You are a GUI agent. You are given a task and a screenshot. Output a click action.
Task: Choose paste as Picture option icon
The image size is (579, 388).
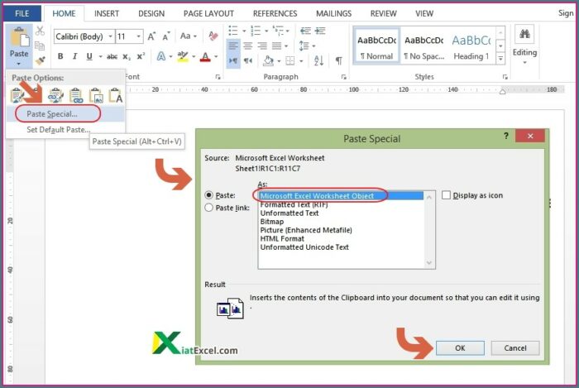click(96, 95)
